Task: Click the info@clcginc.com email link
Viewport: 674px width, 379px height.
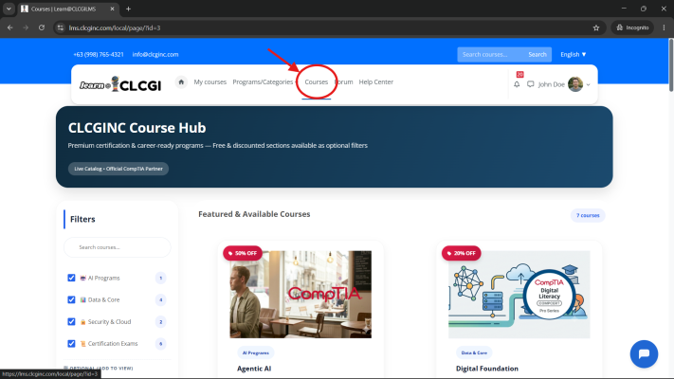Action: [x=155, y=54]
